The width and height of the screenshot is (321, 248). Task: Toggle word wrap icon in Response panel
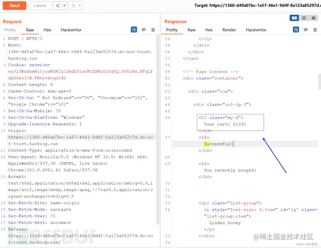tap(296, 30)
